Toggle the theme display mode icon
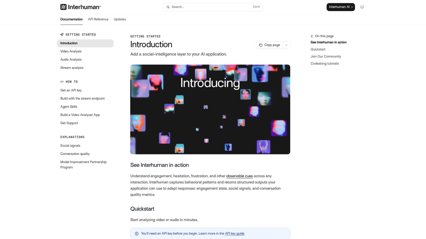Viewport: 426px width, 239px height. click(362, 7)
